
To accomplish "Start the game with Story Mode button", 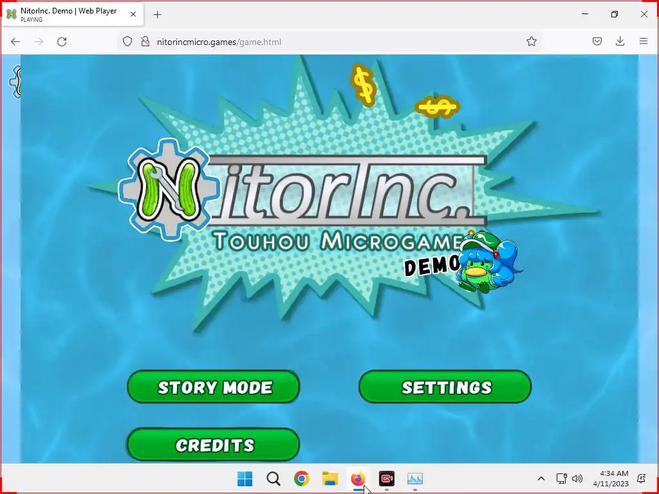I will (x=214, y=387).
